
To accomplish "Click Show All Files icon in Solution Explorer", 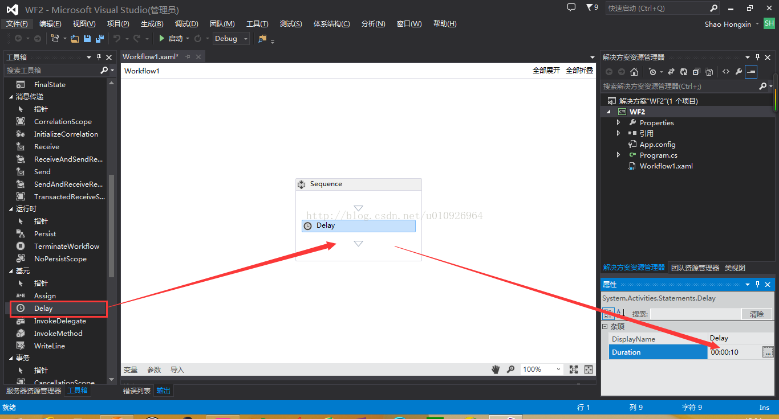I will pos(709,72).
